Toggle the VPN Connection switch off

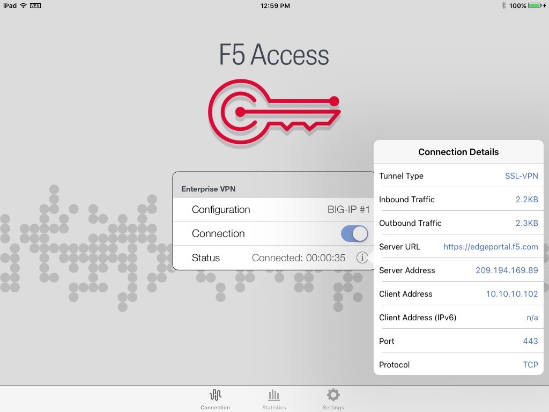354,234
